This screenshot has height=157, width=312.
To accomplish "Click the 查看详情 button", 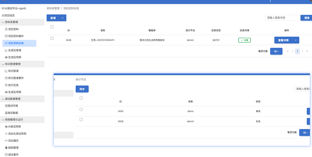I will [x=283, y=40].
